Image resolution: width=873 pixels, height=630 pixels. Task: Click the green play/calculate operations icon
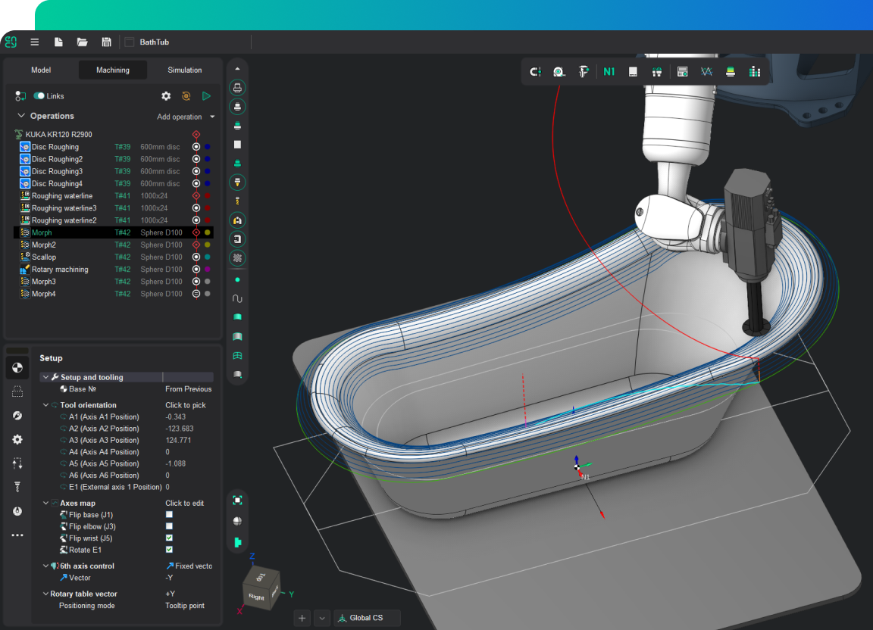tap(206, 96)
